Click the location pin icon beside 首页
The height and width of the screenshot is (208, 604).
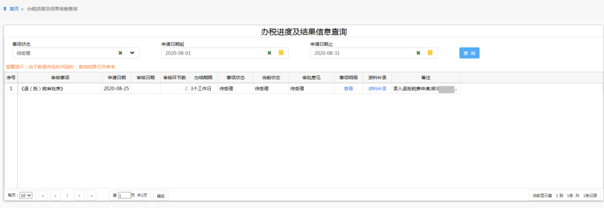tap(4, 8)
